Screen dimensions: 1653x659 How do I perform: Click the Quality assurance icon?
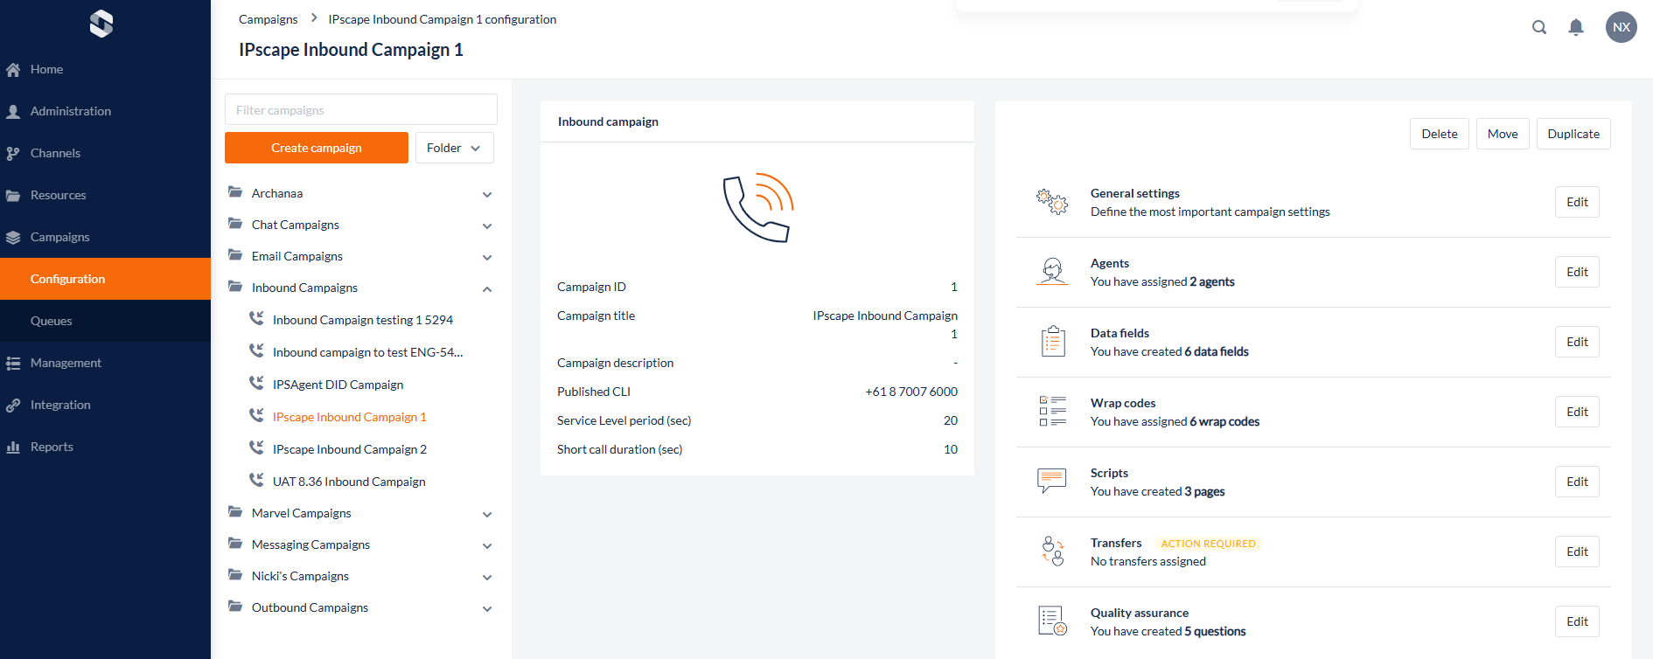pyautogui.click(x=1052, y=621)
